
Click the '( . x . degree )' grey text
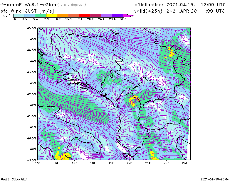click(x=72, y=5)
